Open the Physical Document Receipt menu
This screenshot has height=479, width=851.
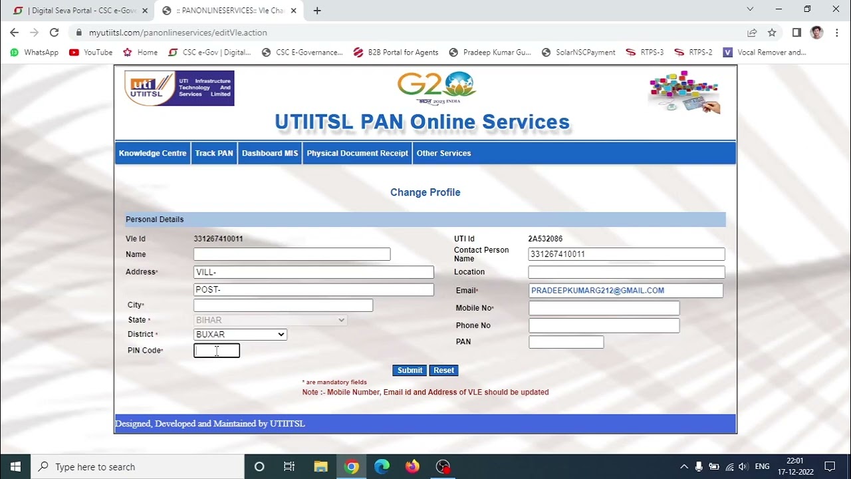[x=357, y=153]
